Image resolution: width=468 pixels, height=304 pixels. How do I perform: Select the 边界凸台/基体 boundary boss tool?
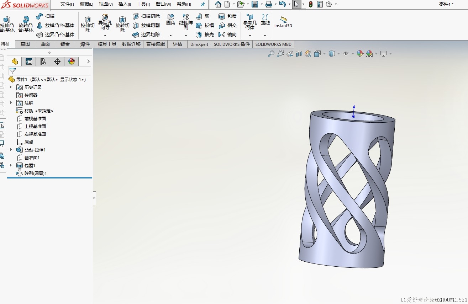click(x=56, y=34)
